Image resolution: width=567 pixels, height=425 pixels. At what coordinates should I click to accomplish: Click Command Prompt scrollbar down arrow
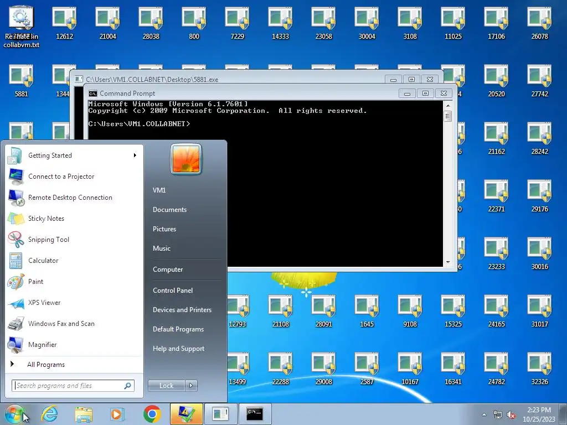[x=447, y=262]
